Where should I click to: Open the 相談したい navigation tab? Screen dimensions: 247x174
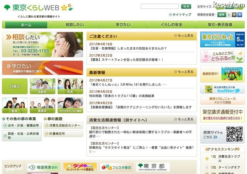pos(74,25)
